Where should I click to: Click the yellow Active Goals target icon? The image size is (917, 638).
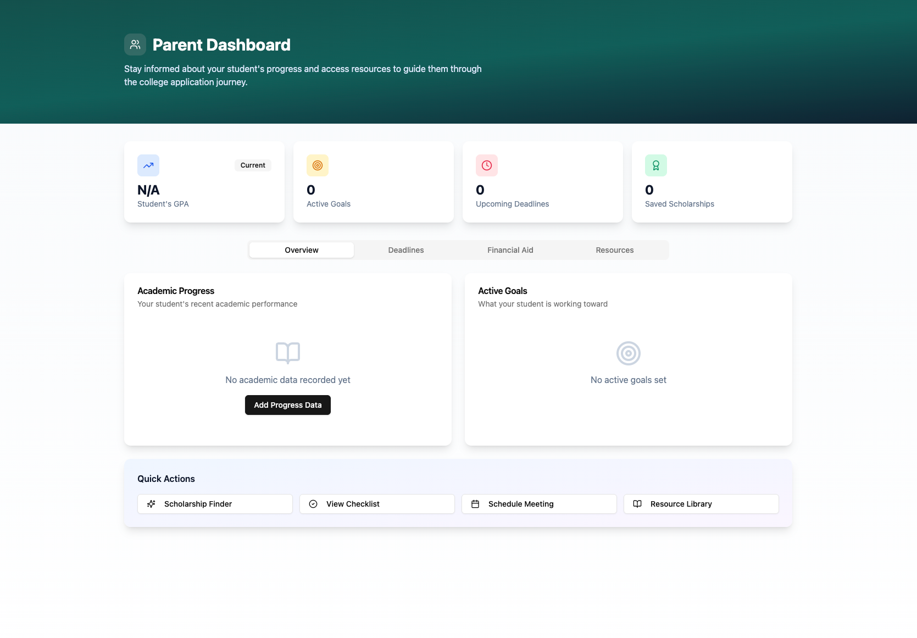pos(318,165)
